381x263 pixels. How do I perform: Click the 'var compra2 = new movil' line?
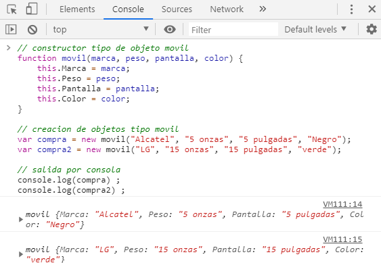[x=179, y=149]
